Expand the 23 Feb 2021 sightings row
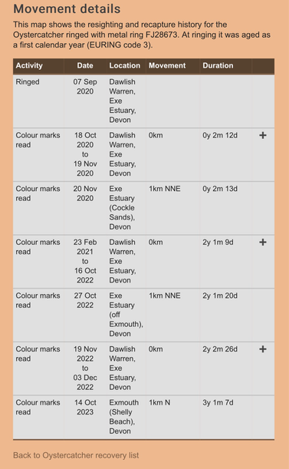The height and width of the screenshot is (469, 289). coord(263,243)
